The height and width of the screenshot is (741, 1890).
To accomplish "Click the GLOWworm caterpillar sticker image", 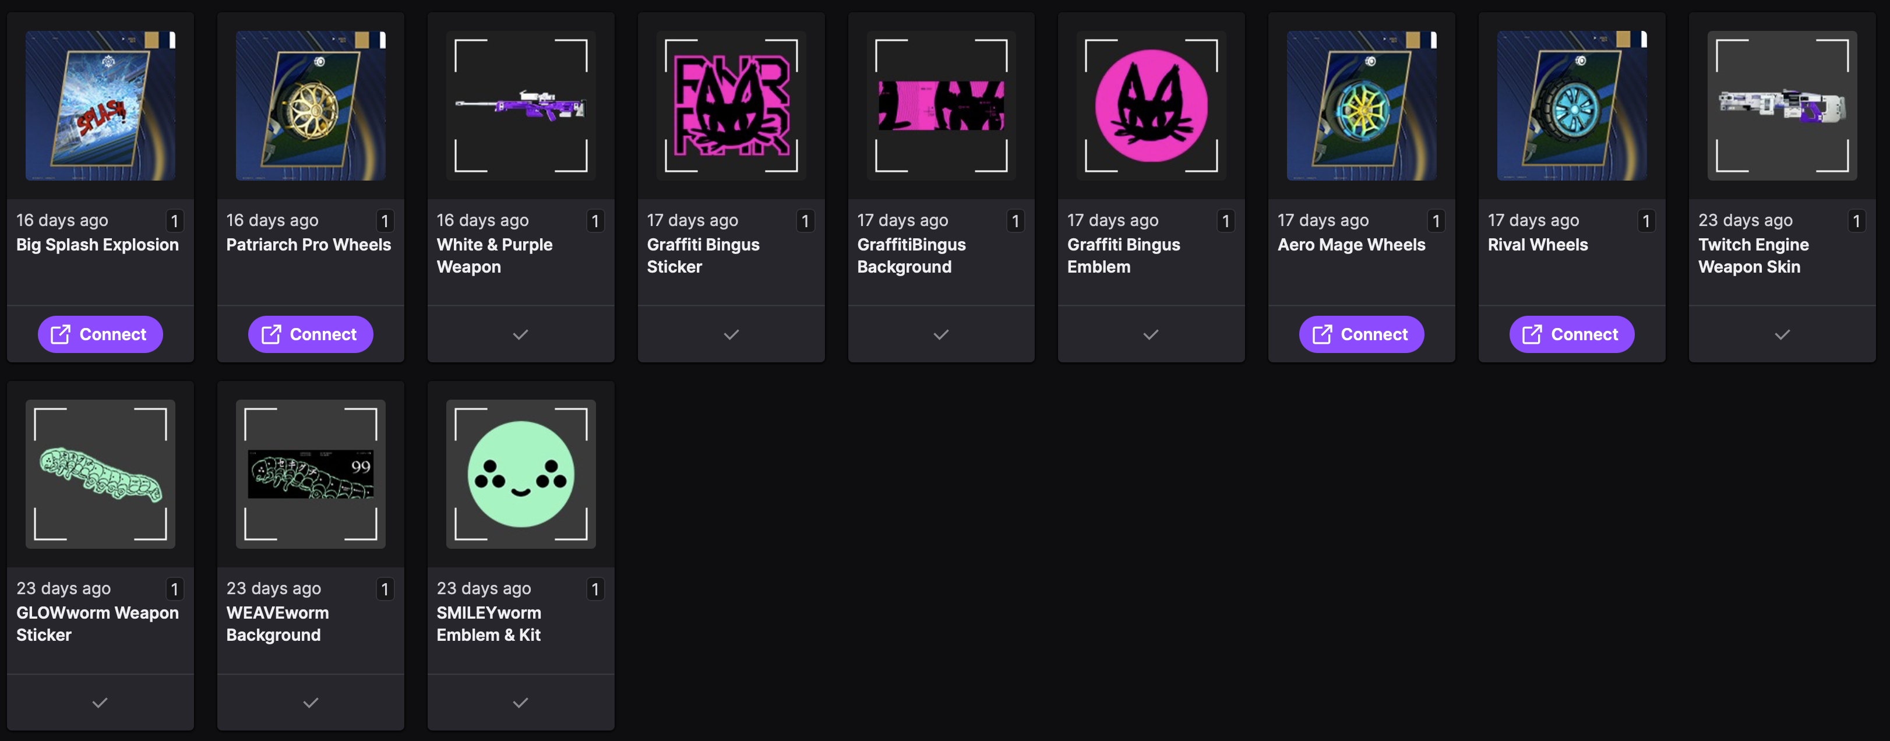I will tap(101, 474).
